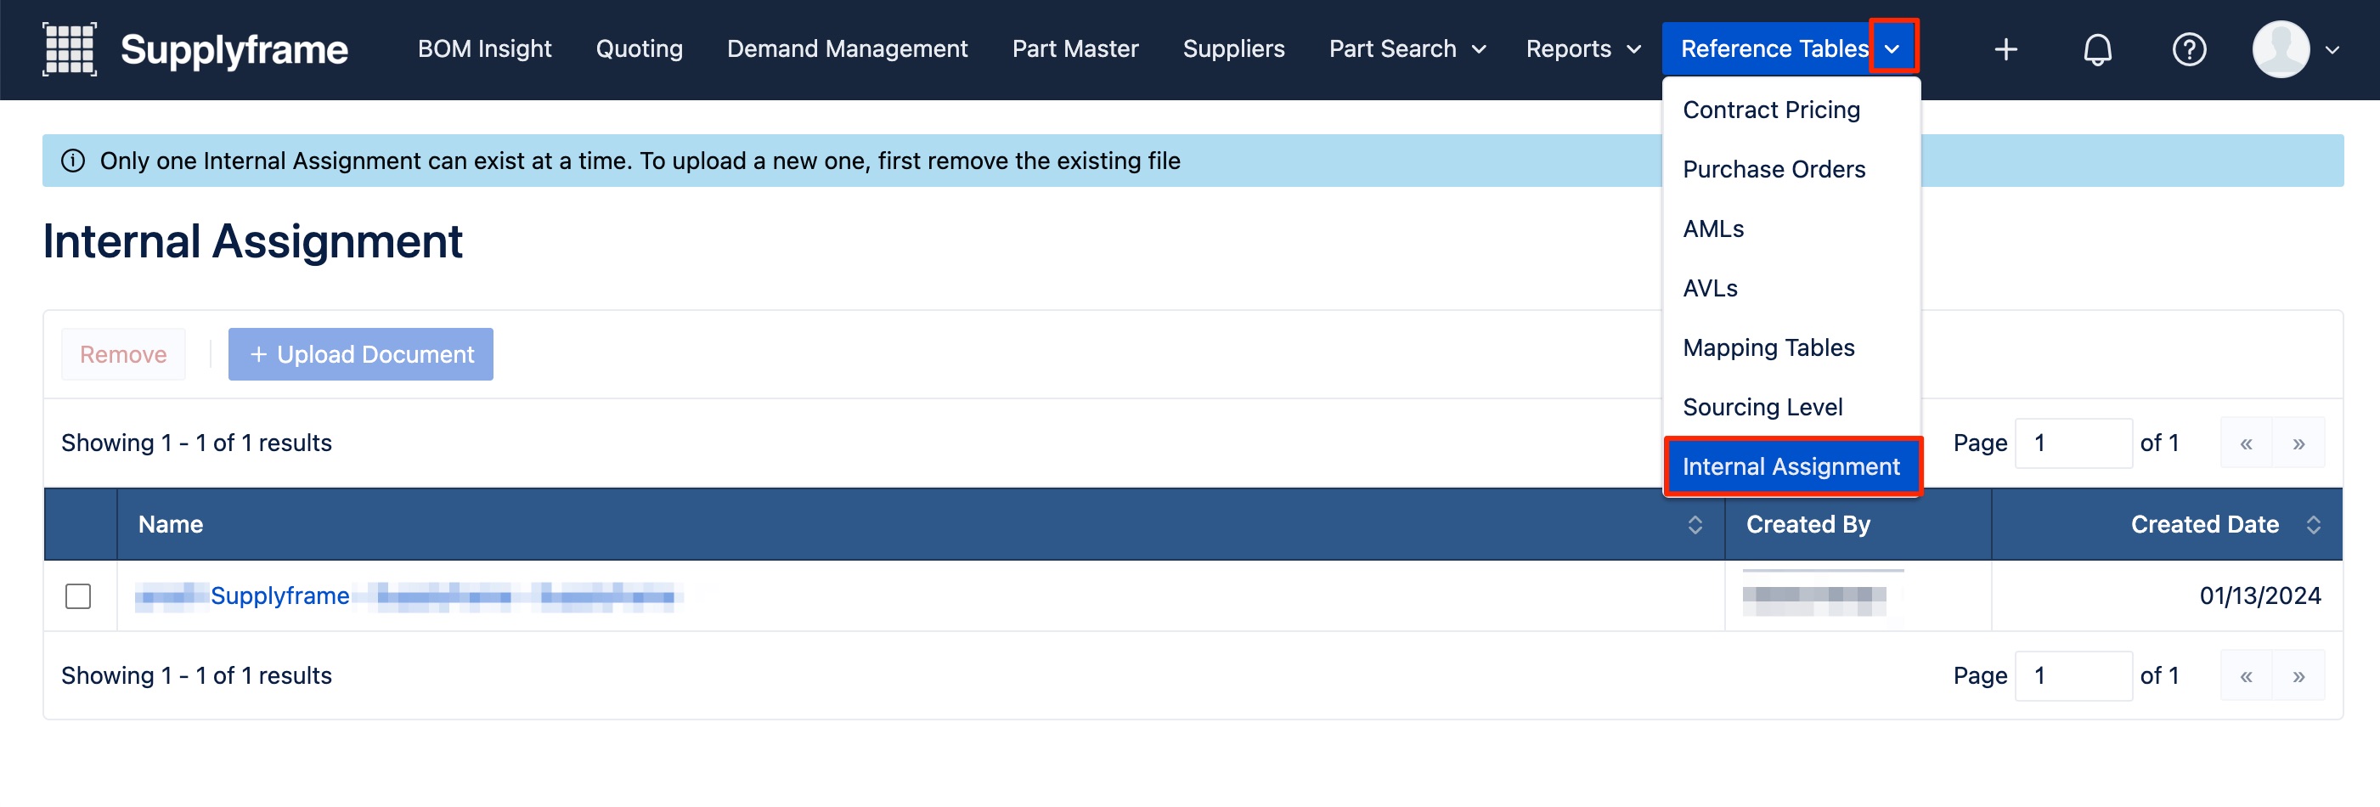This screenshot has height=807, width=2380.
Task: Click the 01/13/2024 created date cell
Action: point(2259,596)
